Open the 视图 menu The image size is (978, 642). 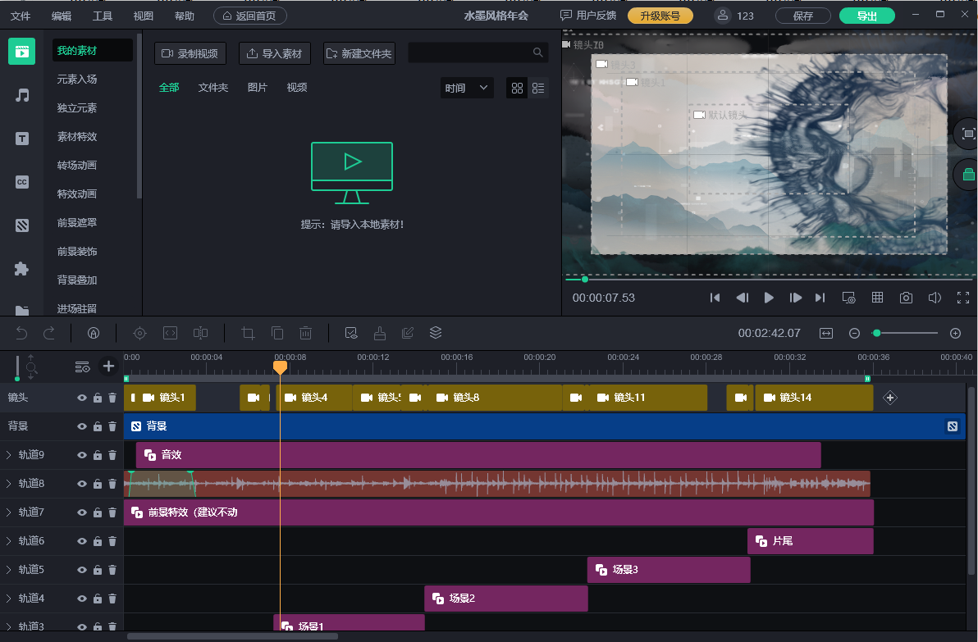pyautogui.click(x=144, y=16)
